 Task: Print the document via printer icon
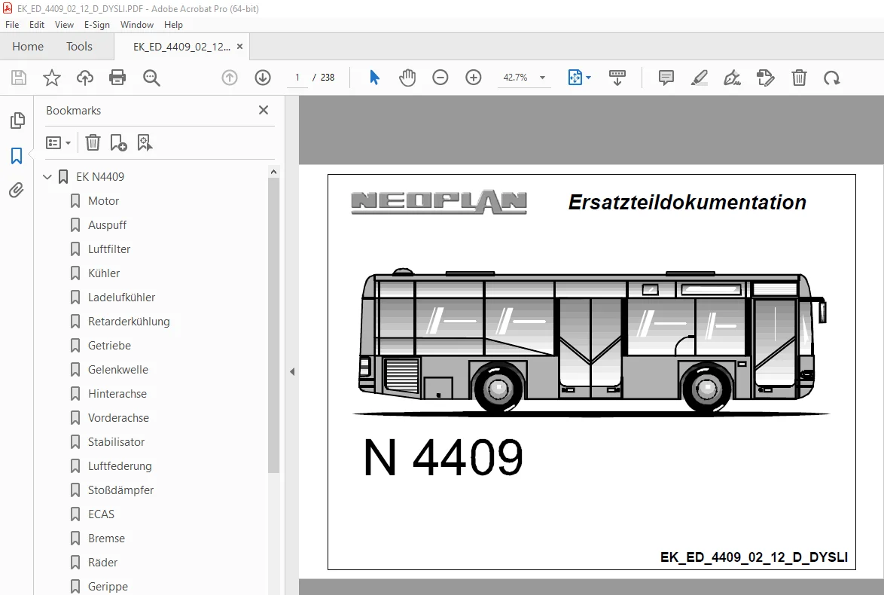click(117, 78)
